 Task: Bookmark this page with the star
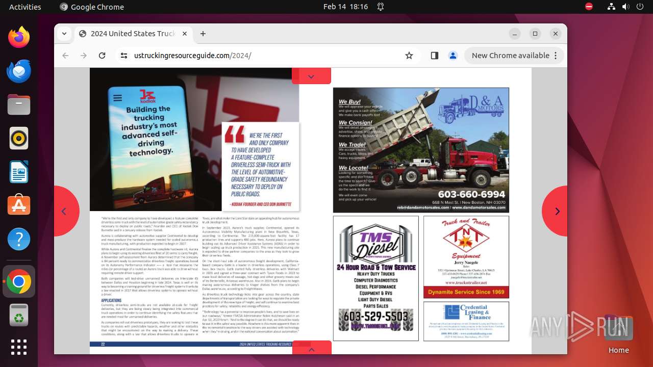pos(409,56)
